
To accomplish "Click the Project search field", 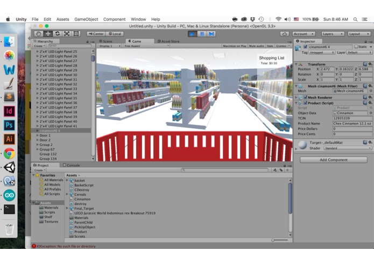I will point(224,170).
